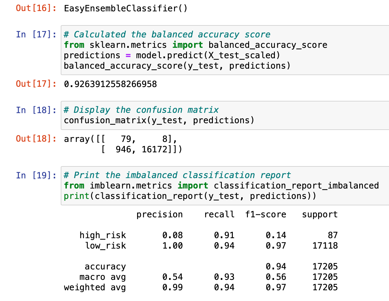Click the imblearn.metrics import line
Image resolution: width=389 pixels, height=301 pixels.
[221, 185]
